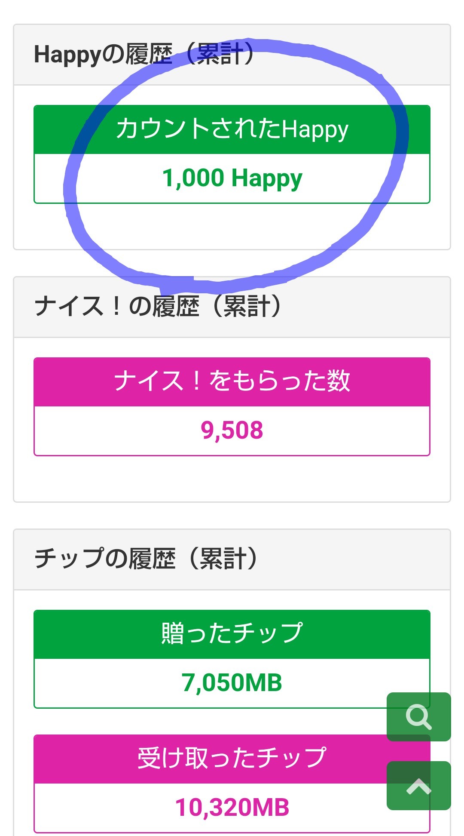This screenshot has width=464, height=836.
Task: Tap the 1,000 Happy count value
Action: [x=232, y=178]
